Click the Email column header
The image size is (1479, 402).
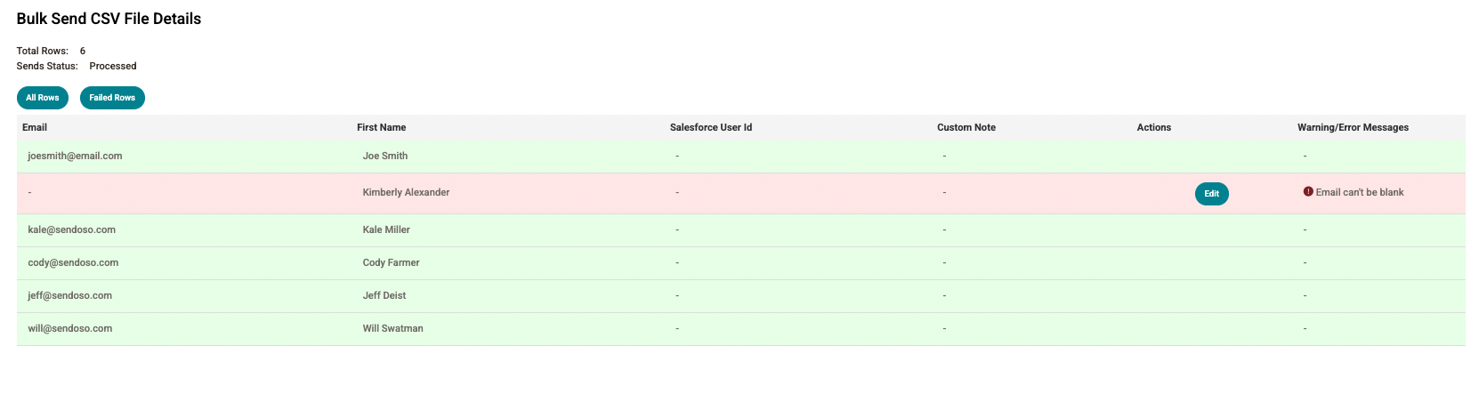(35, 127)
